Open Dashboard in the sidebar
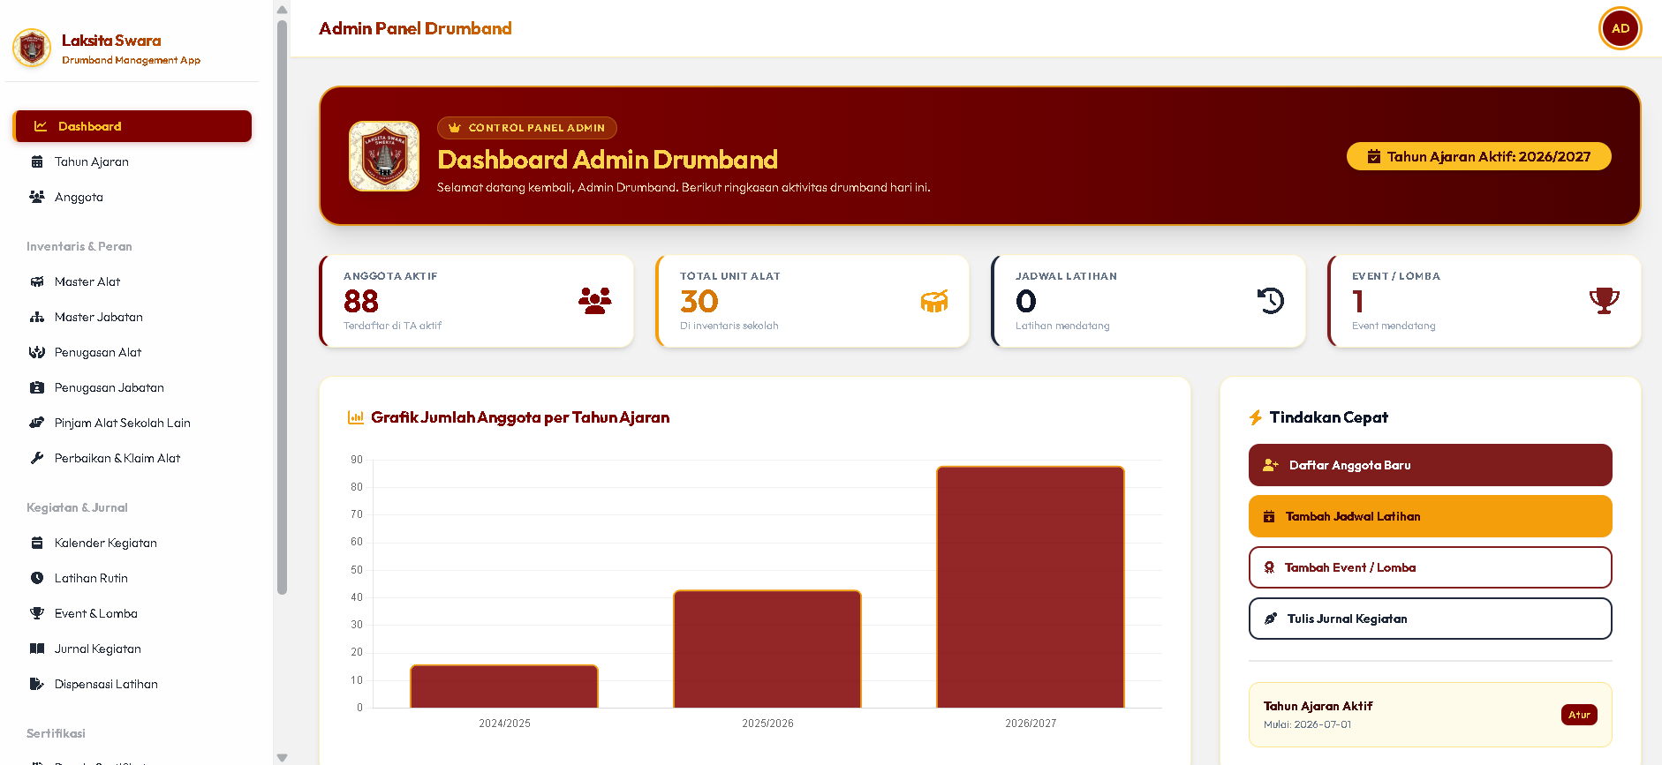The width and height of the screenshot is (1662, 765). [132, 126]
